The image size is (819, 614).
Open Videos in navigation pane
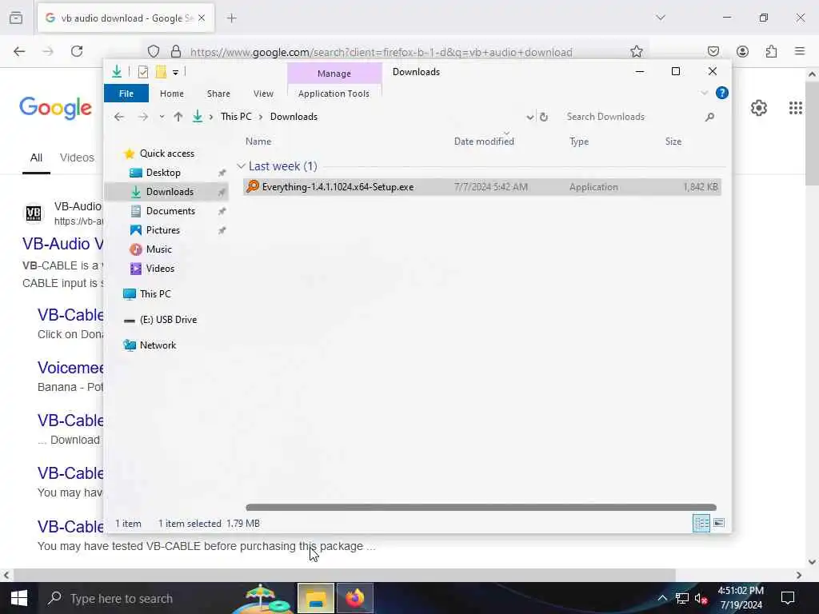tap(160, 269)
